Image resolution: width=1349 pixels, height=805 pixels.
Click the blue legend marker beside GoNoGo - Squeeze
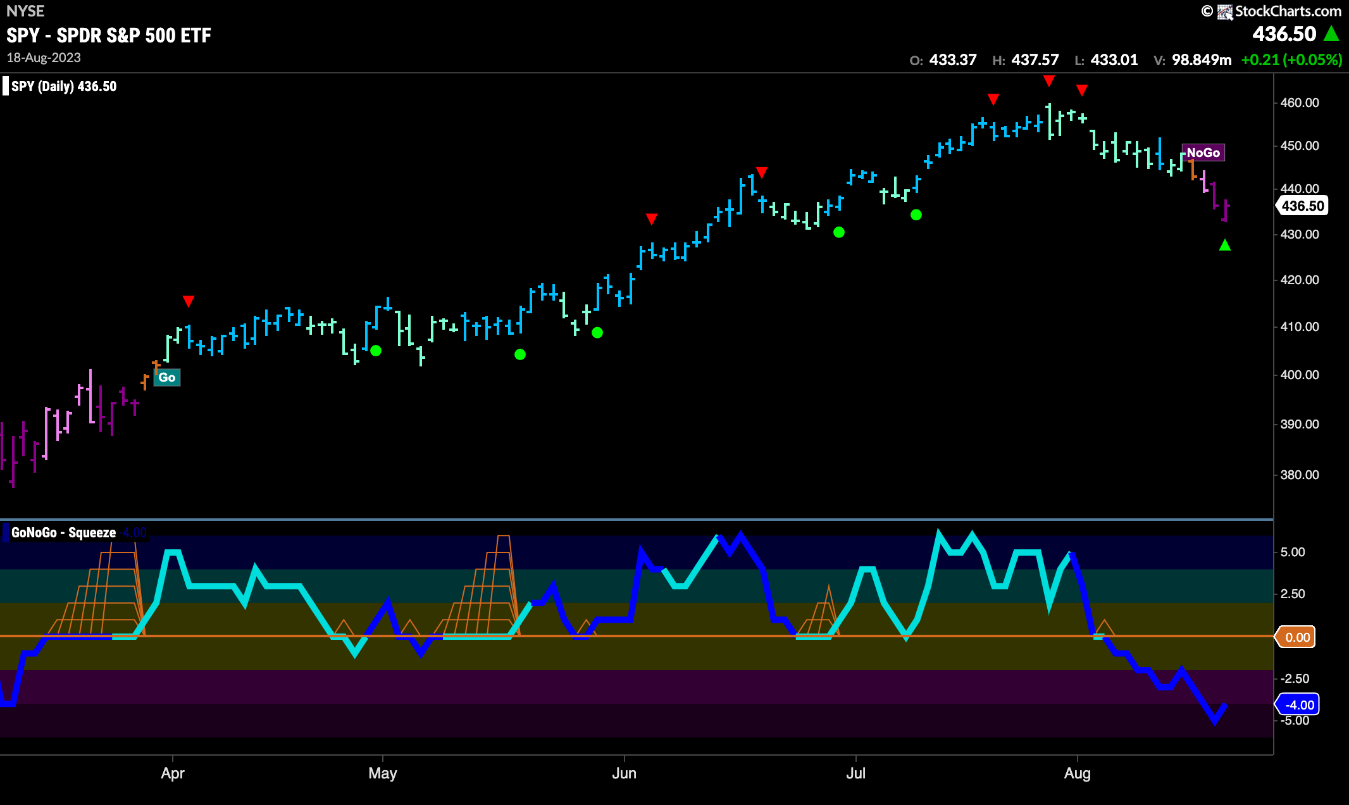(6, 533)
